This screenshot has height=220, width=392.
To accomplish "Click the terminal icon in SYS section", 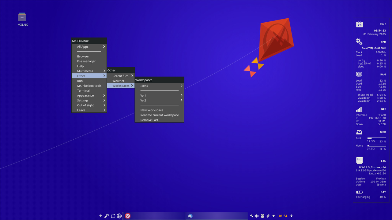I will pyautogui.click(x=359, y=160).
